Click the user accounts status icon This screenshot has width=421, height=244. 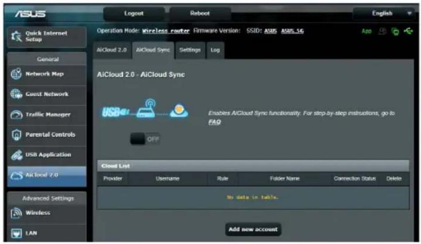tap(382, 31)
